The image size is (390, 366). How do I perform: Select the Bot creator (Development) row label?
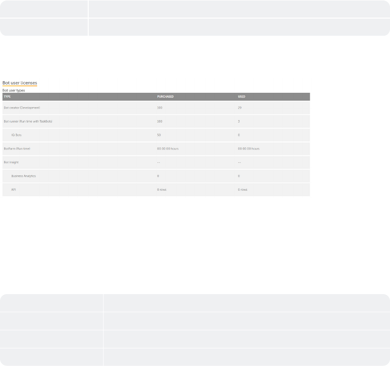coord(22,108)
